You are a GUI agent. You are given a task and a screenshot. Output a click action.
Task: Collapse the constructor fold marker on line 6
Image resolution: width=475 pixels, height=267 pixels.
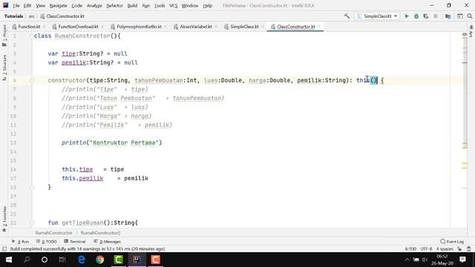coord(32,81)
